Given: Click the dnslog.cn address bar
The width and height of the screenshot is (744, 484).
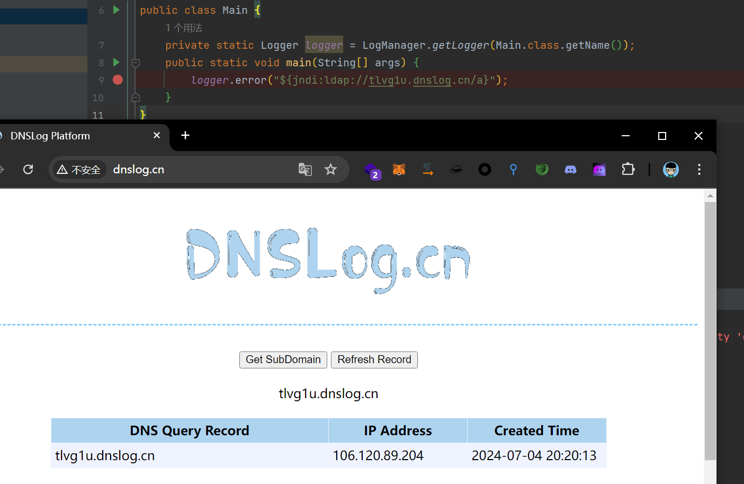Looking at the screenshot, I should (199, 170).
